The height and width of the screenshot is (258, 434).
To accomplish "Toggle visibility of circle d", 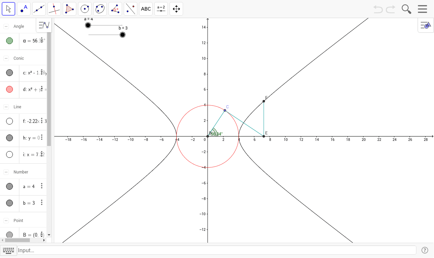I will [x=9, y=89].
